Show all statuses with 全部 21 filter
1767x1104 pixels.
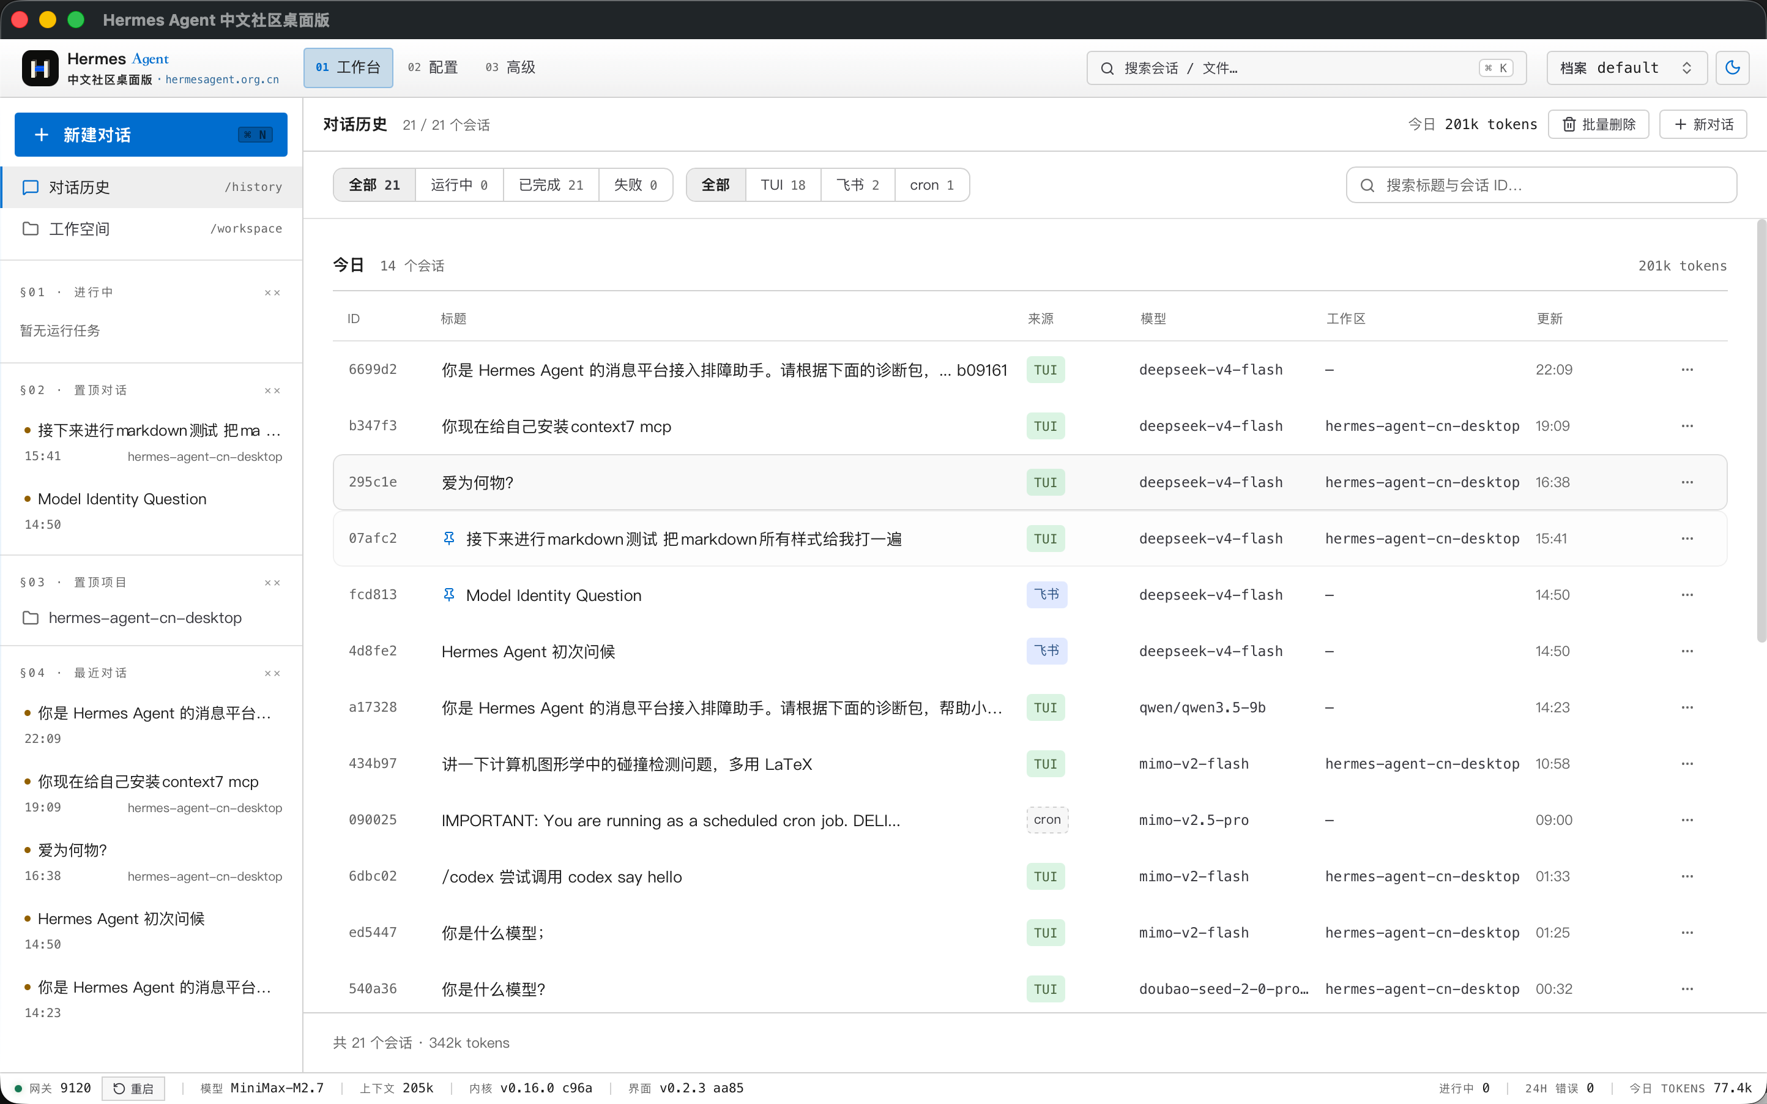(x=374, y=185)
